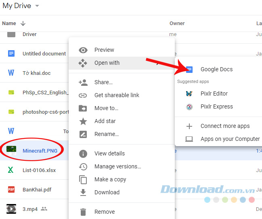Select Connect more apps
Image resolution: width=262 pixels, height=219 pixels.
click(218, 126)
